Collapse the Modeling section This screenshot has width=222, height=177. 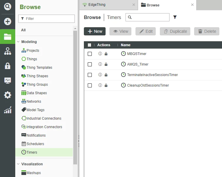(x=18, y=42)
